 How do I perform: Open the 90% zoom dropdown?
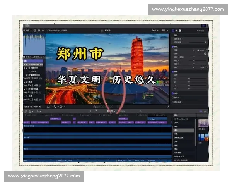click(x=155, y=31)
